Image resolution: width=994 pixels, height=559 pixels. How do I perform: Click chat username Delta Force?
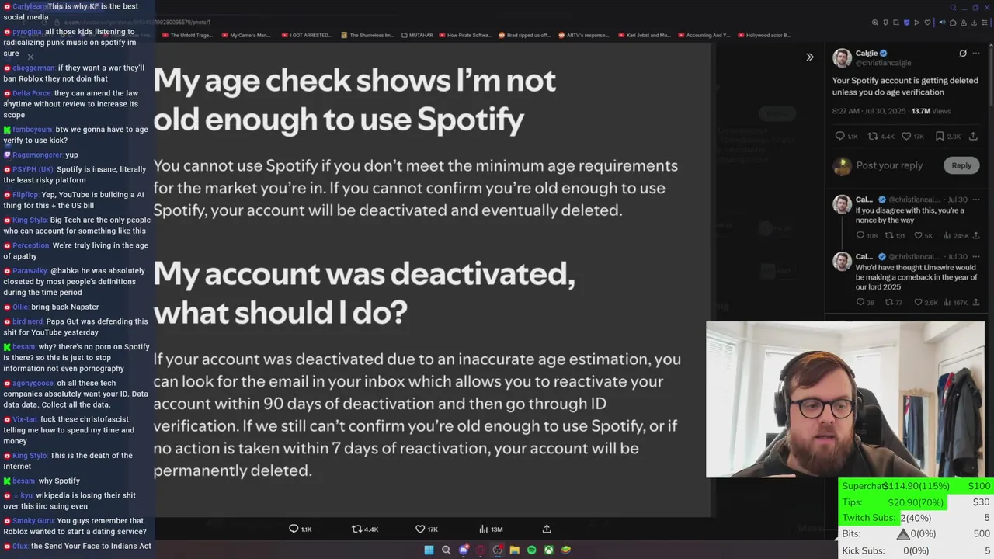tap(31, 93)
